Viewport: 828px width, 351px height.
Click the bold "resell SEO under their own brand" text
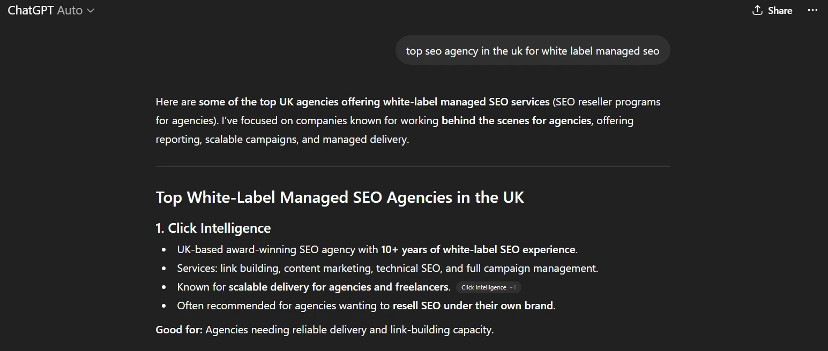[x=472, y=306]
